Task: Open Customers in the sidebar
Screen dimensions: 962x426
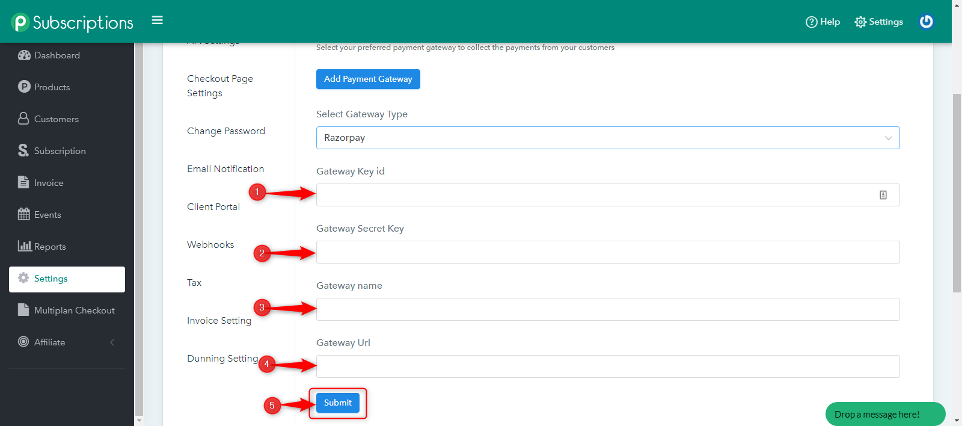Action: pyautogui.click(x=67, y=119)
